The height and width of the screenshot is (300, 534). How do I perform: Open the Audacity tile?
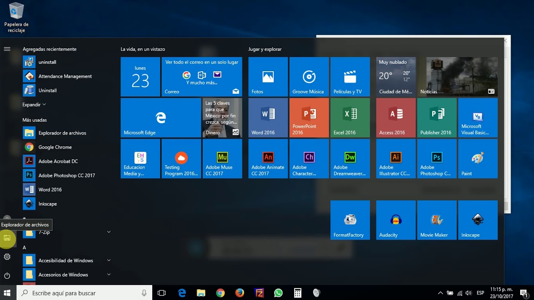tap(396, 220)
